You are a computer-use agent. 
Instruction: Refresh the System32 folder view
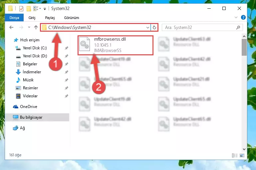154,27
